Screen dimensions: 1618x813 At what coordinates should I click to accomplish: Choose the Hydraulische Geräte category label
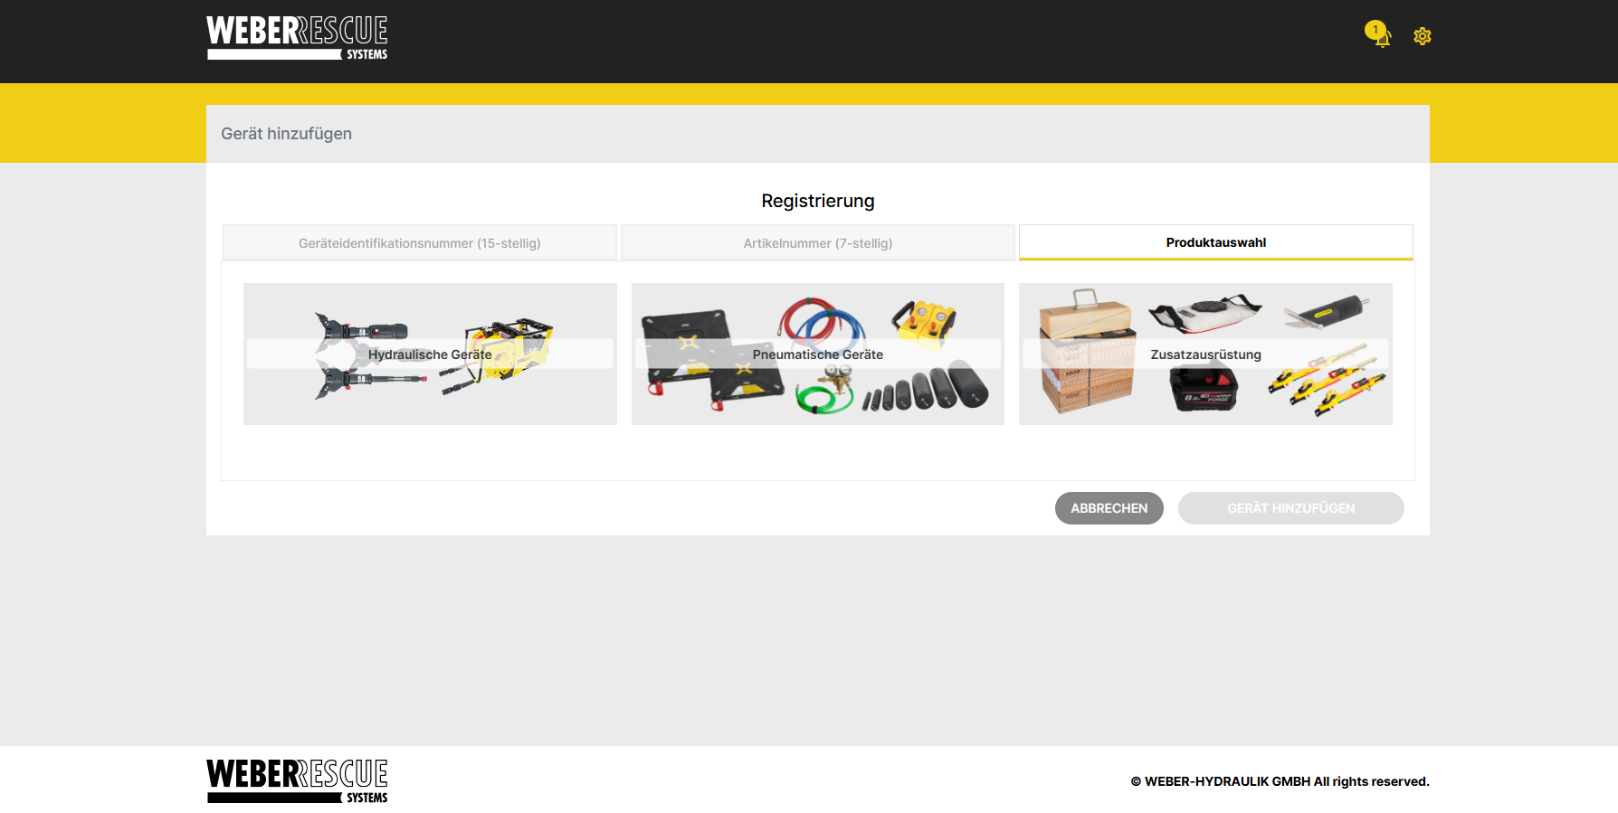[x=430, y=355]
